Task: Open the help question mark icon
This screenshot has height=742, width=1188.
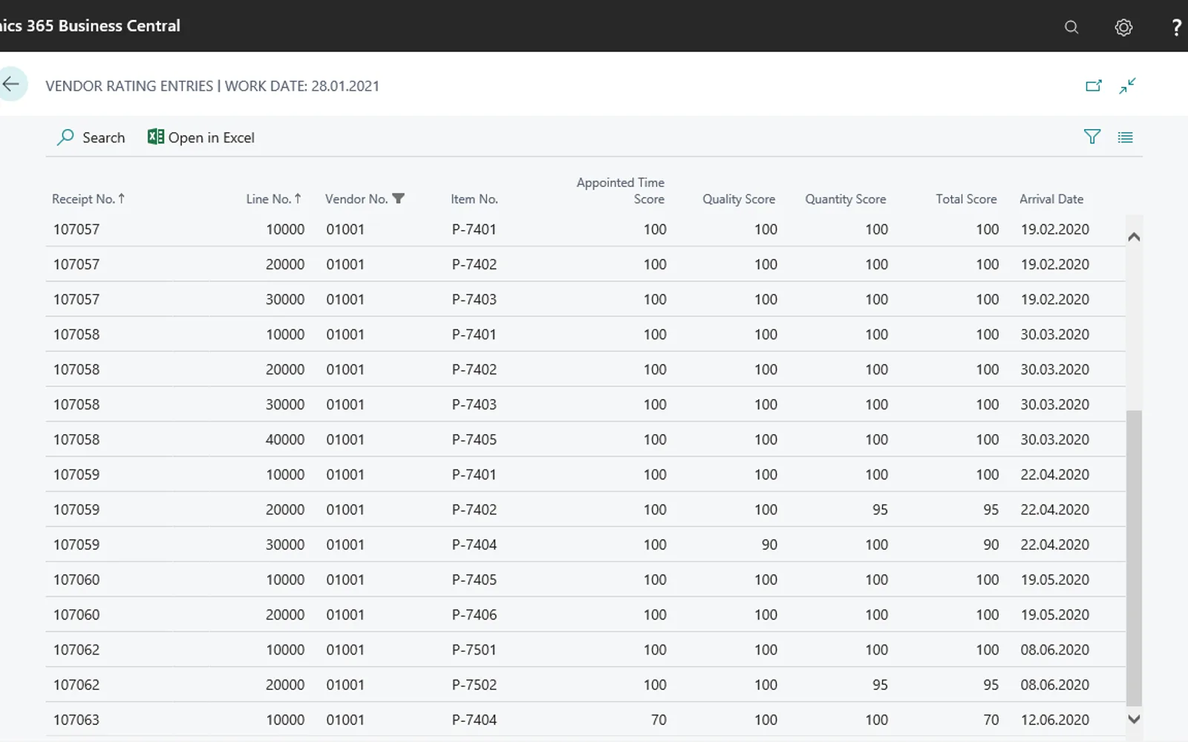Action: [1176, 27]
